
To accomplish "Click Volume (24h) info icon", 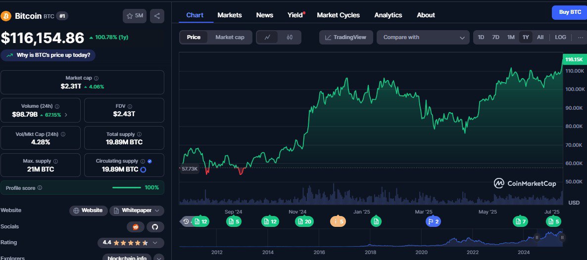I will pyautogui.click(x=57, y=106).
